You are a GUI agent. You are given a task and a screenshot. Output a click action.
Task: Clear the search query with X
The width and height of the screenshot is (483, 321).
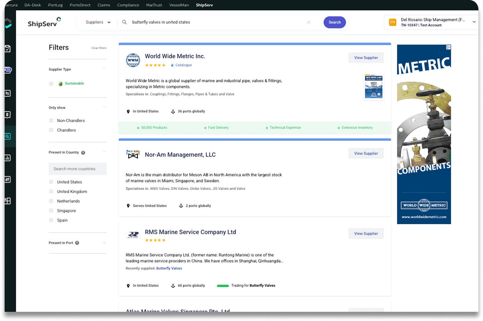click(x=309, y=22)
